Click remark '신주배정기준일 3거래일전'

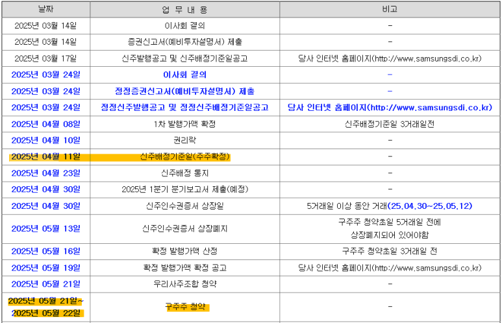click(x=390, y=124)
